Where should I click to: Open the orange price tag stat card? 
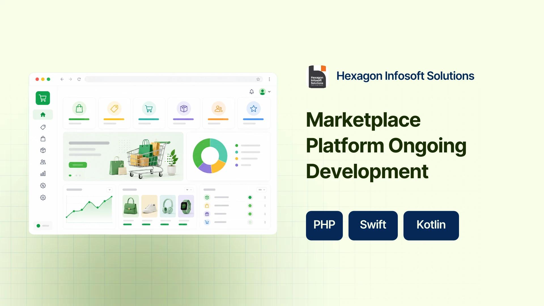pyautogui.click(x=114, y=113)
